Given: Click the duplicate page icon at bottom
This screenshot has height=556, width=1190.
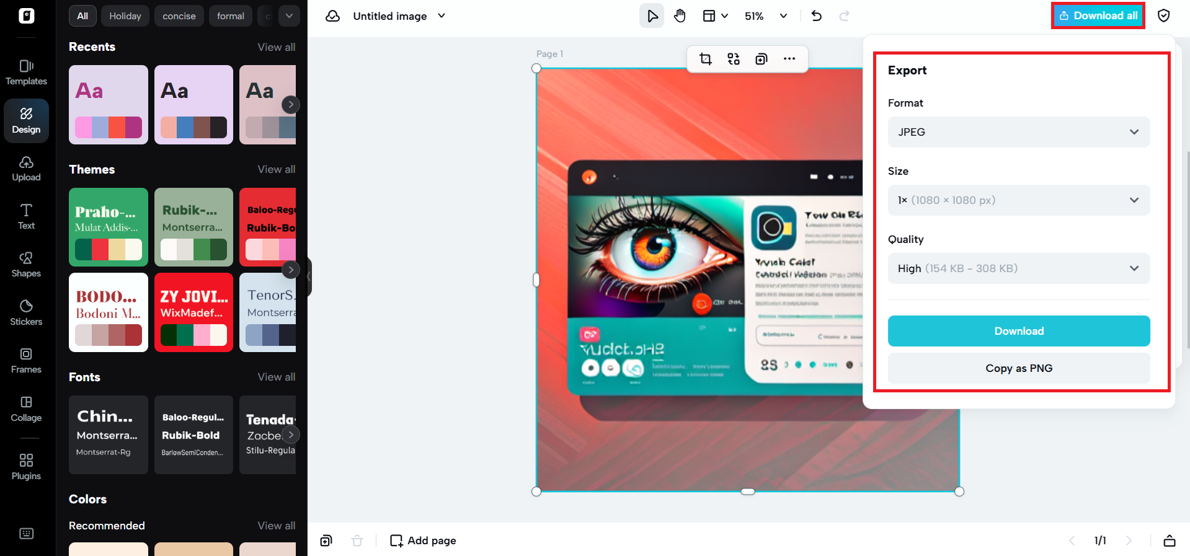Looking at the screenshot, I should click(326, 541).
